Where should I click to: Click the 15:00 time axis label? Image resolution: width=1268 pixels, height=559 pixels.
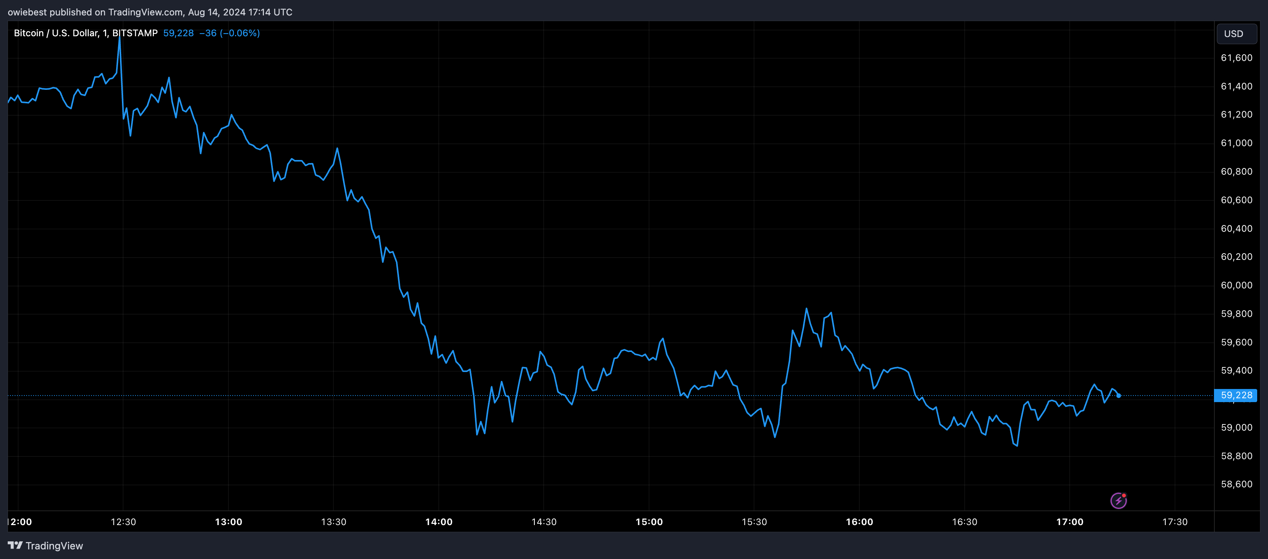[649, 522]
